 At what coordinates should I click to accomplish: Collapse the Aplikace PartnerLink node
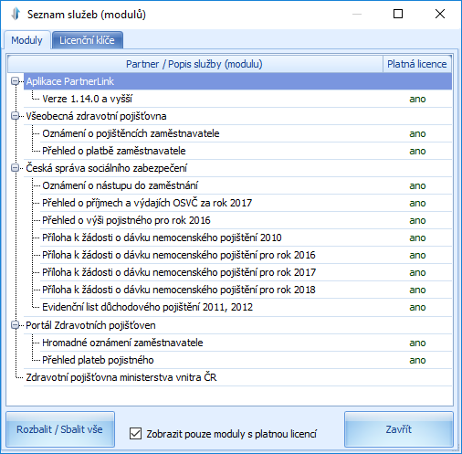[15, 81]
